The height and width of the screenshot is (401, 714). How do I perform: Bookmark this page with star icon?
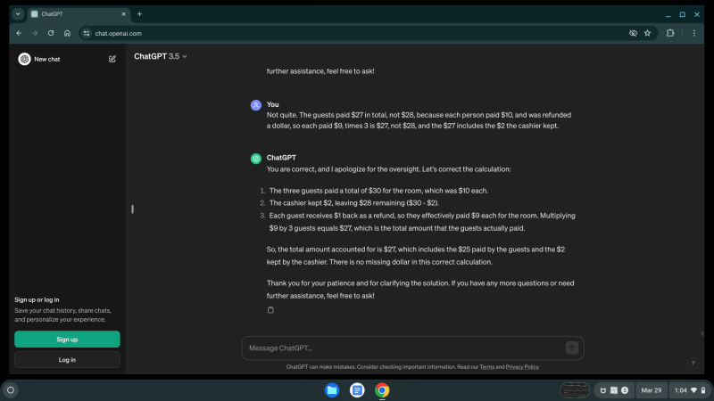[x=648, y=33]
